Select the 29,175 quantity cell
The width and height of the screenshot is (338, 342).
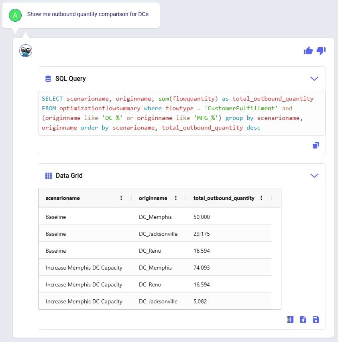[202, 234]
